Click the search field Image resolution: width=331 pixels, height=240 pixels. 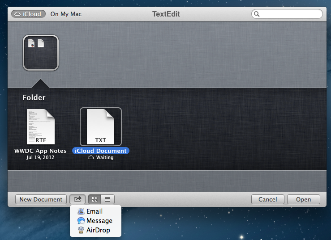(x=287, y=14)
